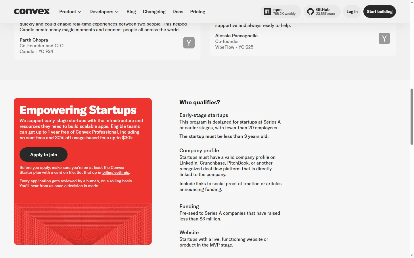The image size is (414, 258).
Task: Click the page vertical scrollbar thumb
Action: [412, 117]
